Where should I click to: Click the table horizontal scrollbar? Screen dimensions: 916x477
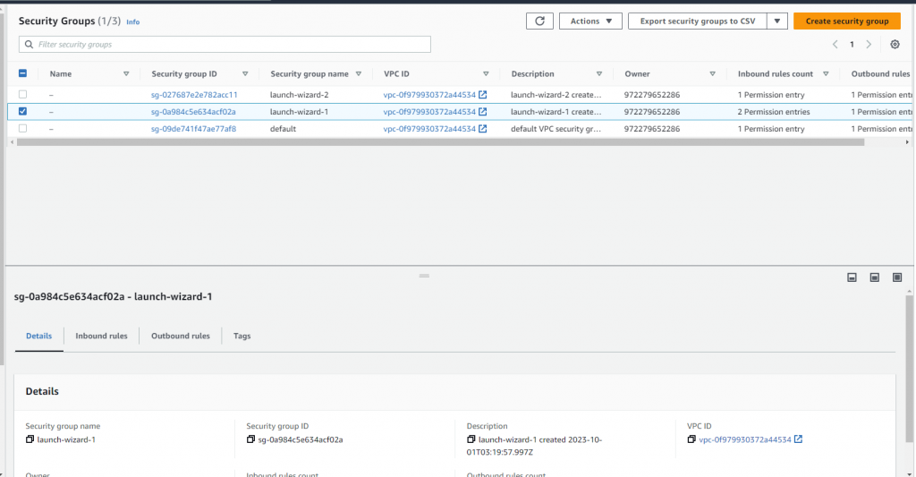pos(440,142)
